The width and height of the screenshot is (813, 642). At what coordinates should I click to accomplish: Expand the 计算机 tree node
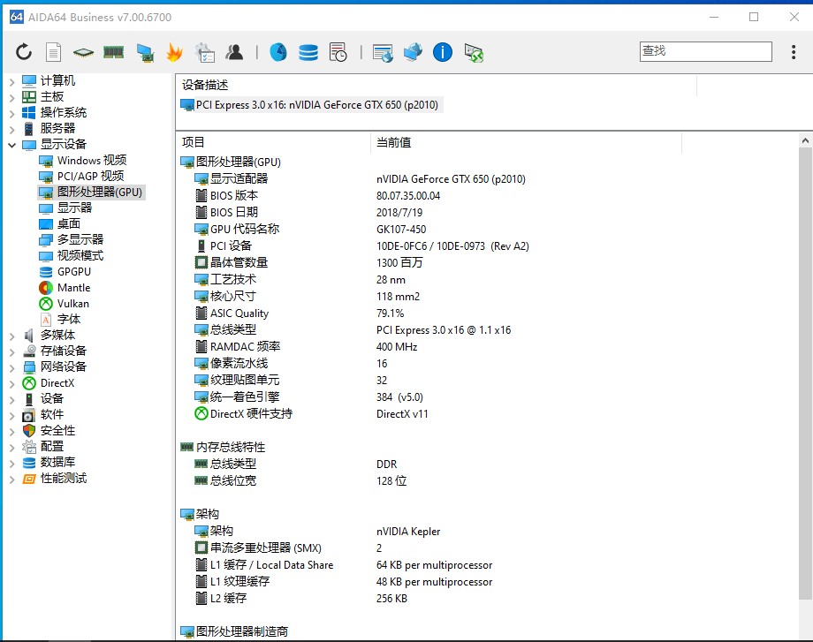pyautogui.click(x=11, y=81)
